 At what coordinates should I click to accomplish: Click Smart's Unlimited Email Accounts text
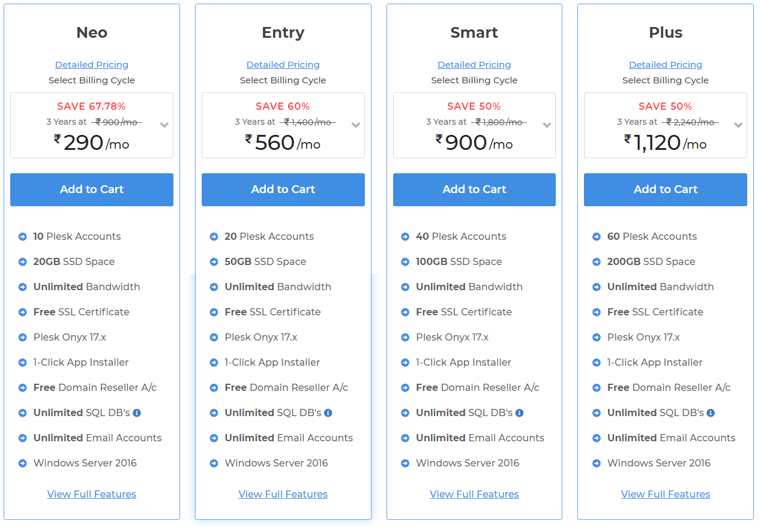click(x=480, y=438)
